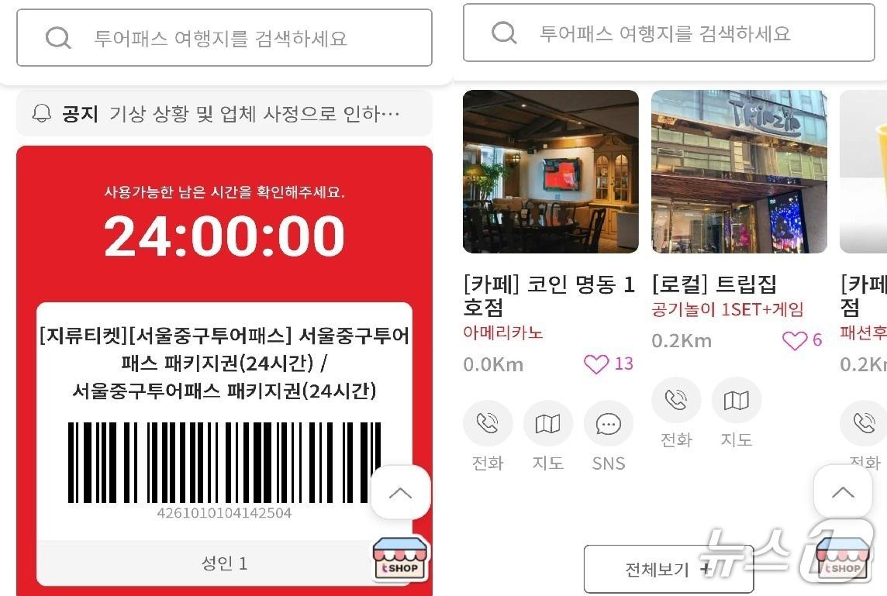Open 지도 map icon for 트립집
This screenshot has height=596, width=887.
736,400
